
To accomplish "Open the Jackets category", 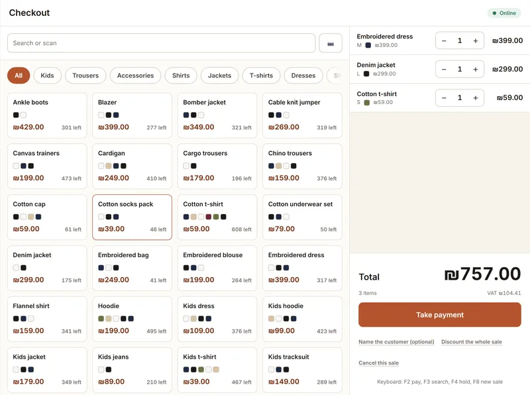I will click(x=219, y=76).
